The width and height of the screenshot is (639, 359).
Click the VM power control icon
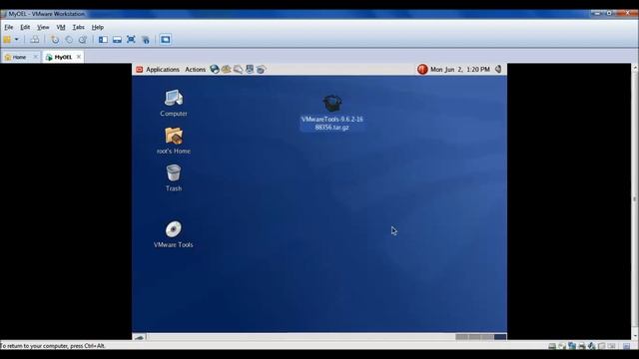point(7,40)
